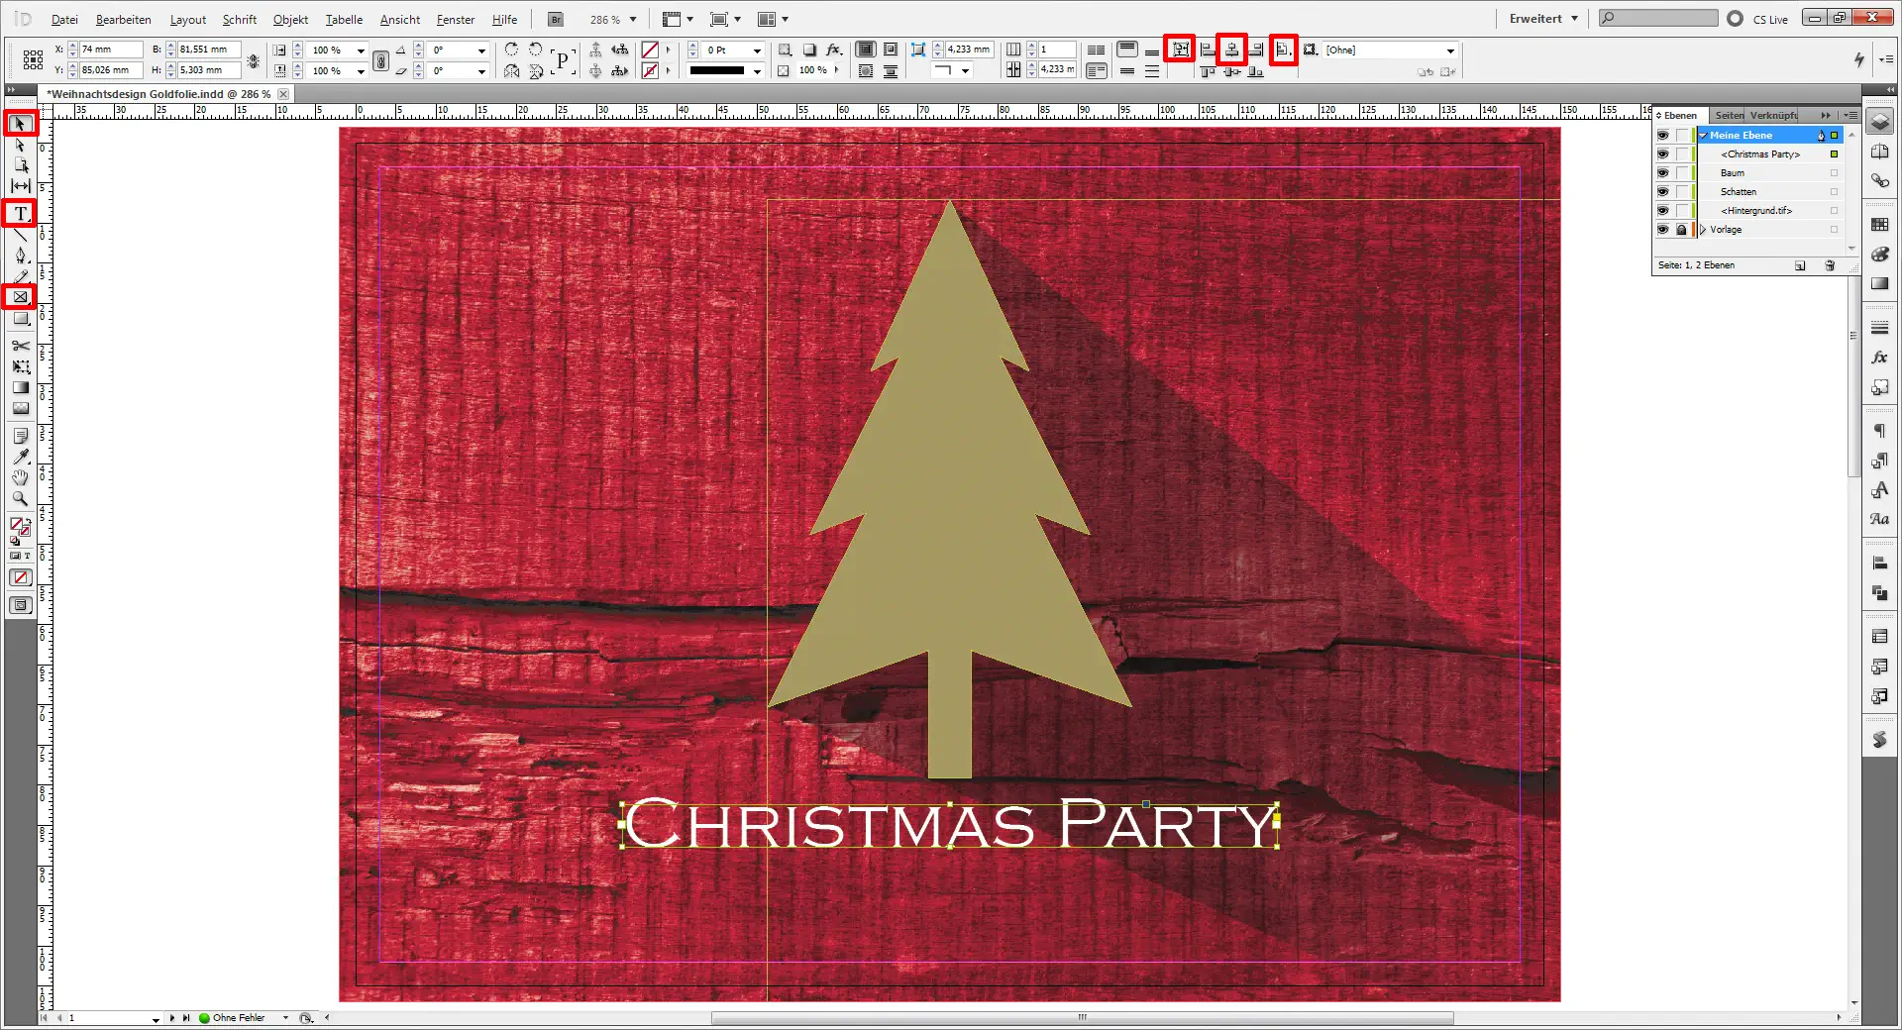Click the green swatch beside Meine Ebene
The image size is (1902, 1030).
click(x=1834, y=136)
